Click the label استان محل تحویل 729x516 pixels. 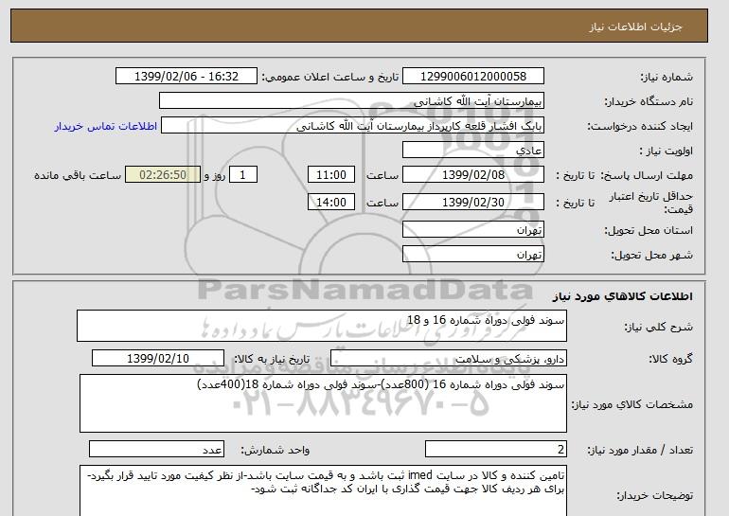tap(649, 230)
